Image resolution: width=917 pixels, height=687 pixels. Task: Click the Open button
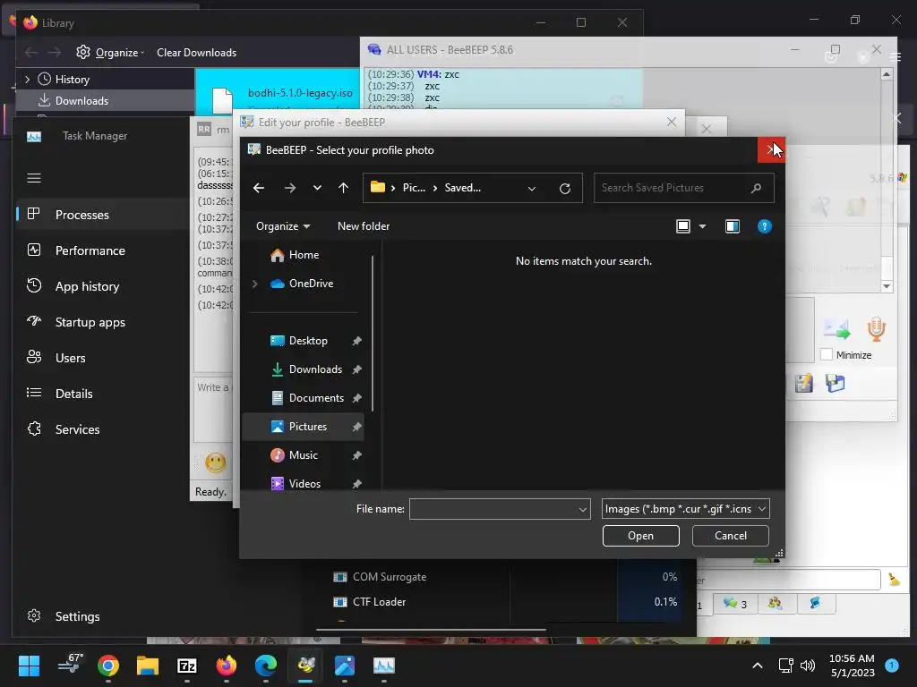pyautogui.click(x=641, y=536)
